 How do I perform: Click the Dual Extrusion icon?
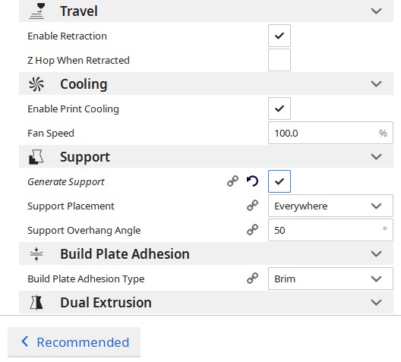click(x=36, y=303)
